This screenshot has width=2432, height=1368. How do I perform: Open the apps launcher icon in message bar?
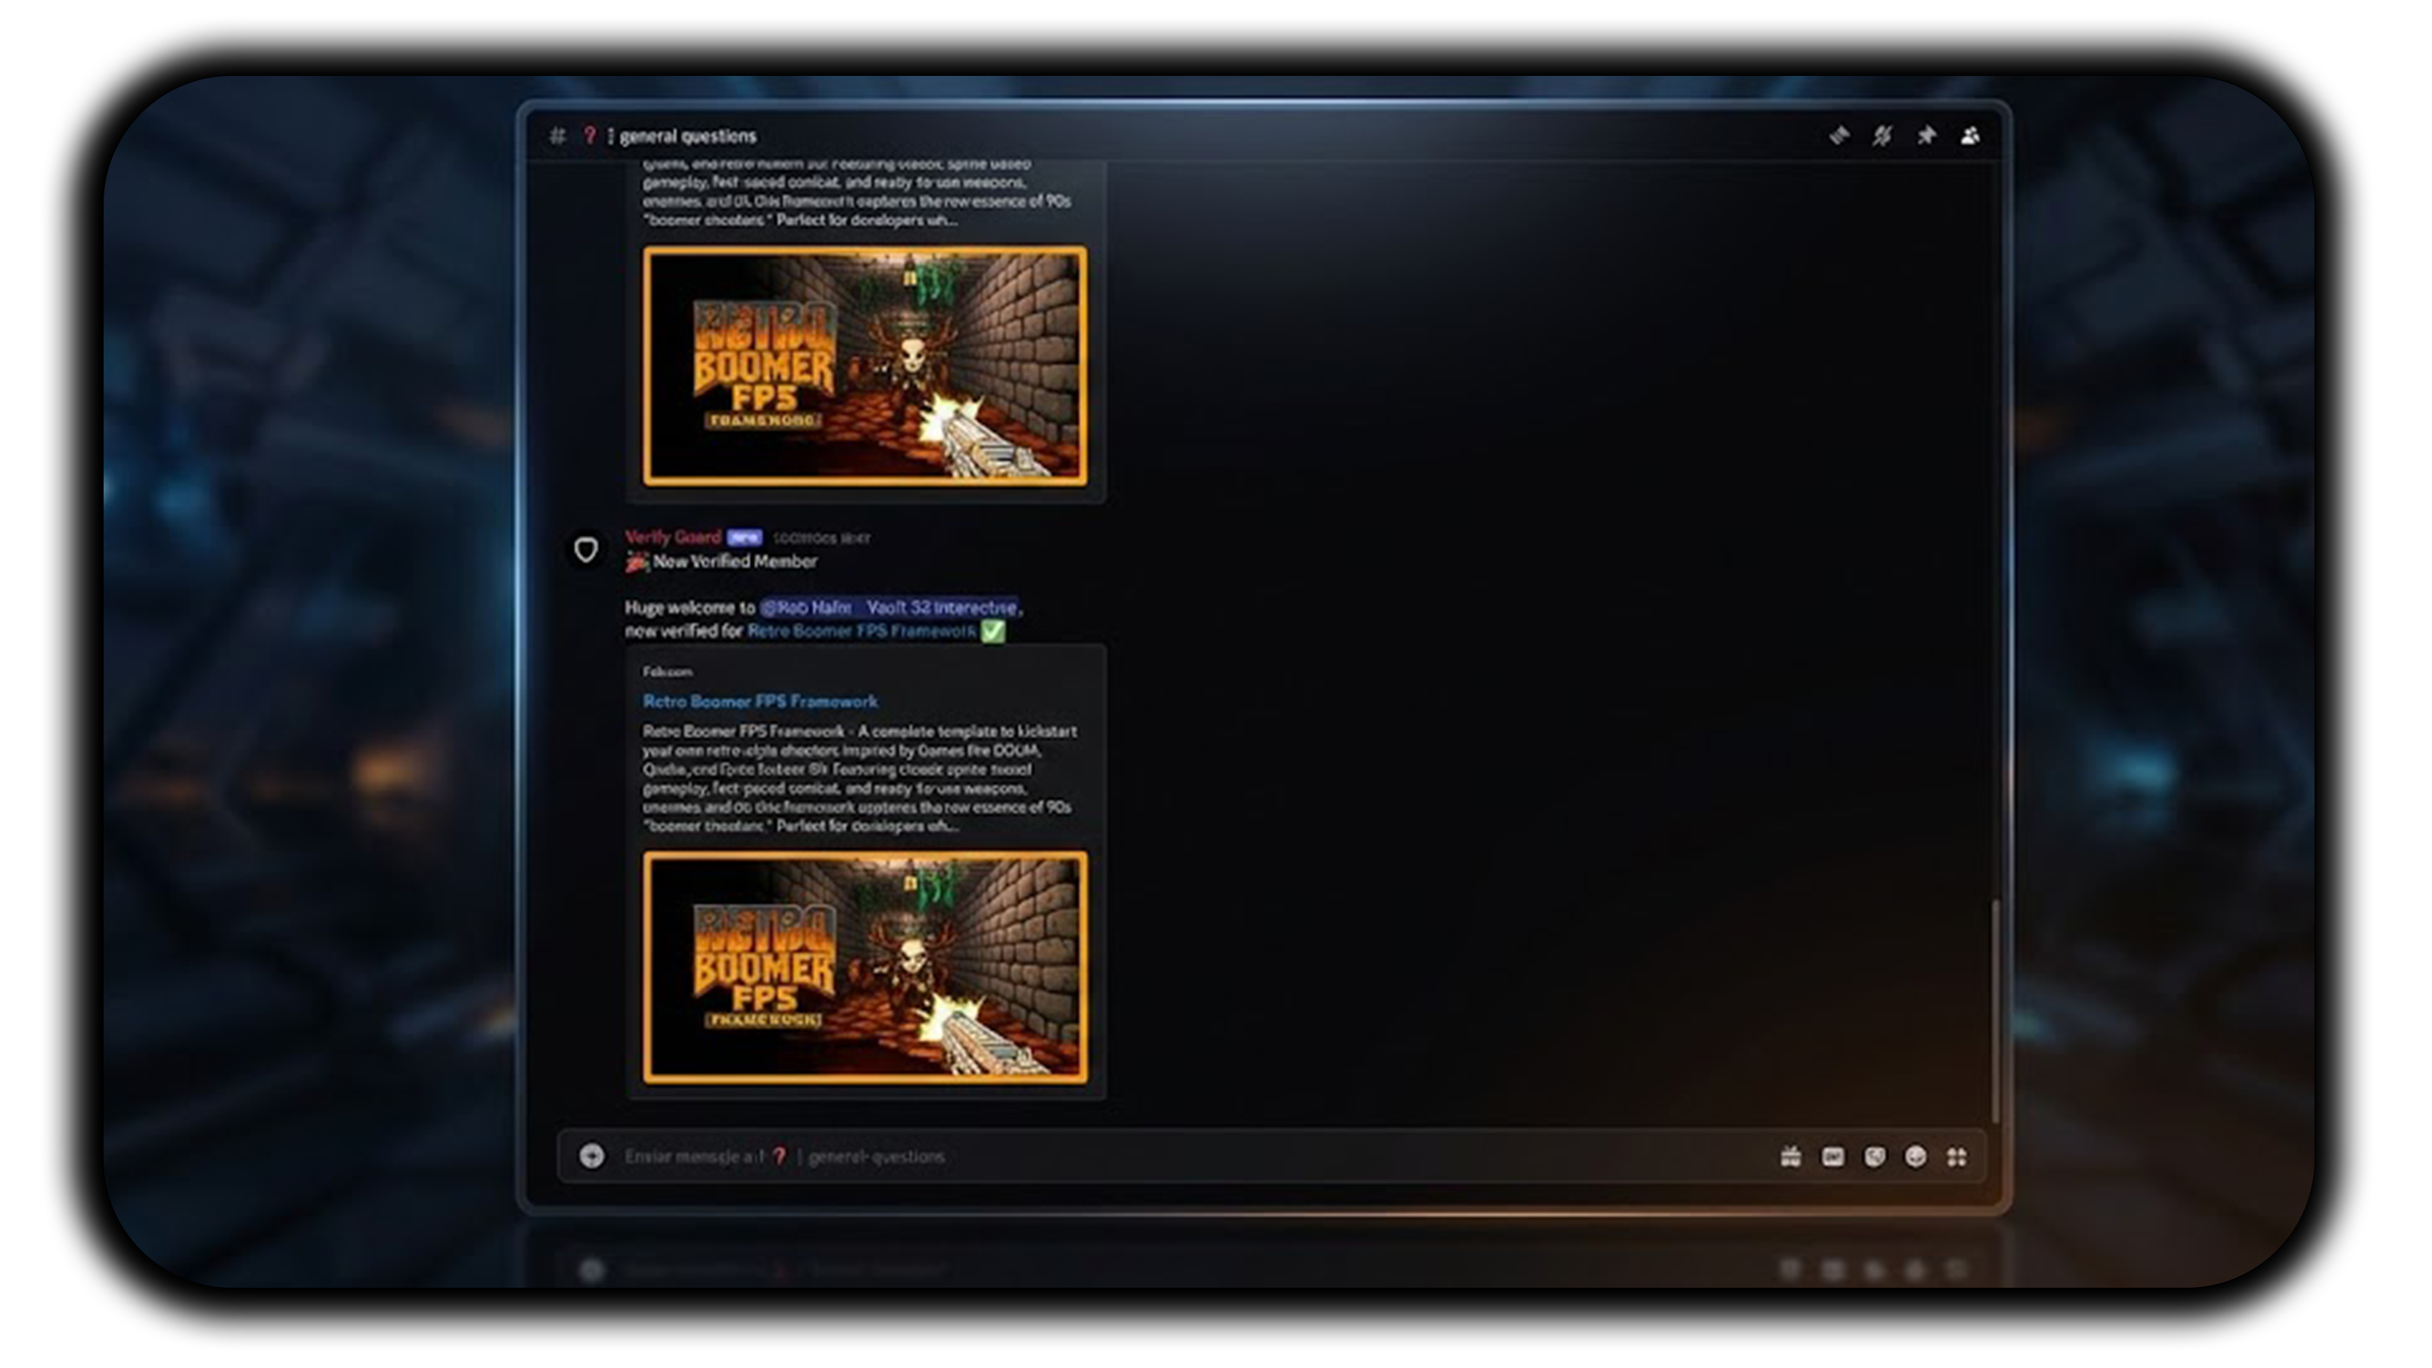pos(1957,1156)
